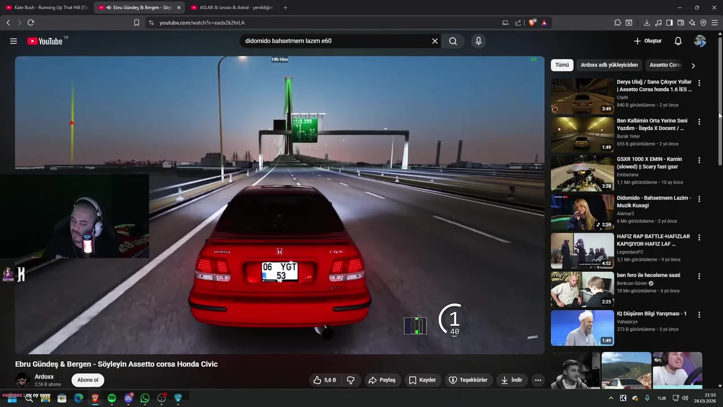Open taskbar volume speaker icon

coord(685,398)
